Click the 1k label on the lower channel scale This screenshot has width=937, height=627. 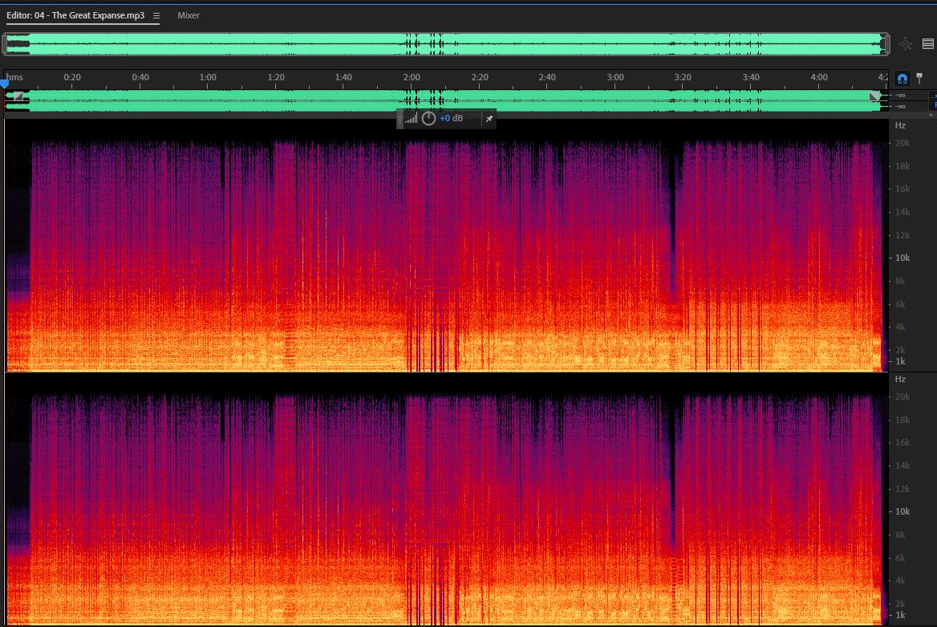point(900,615)
